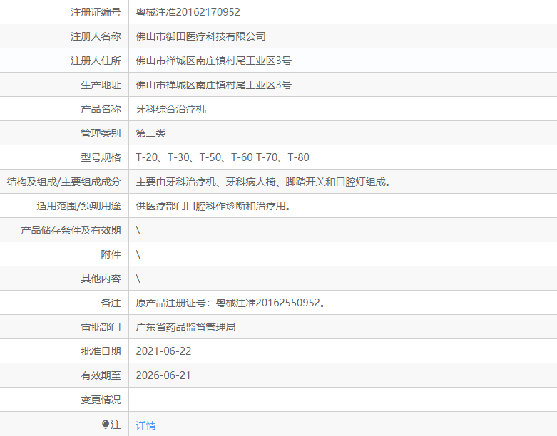557x436 pixels.
Task: Select the 注册证编号 label
Action: [96, 12]
